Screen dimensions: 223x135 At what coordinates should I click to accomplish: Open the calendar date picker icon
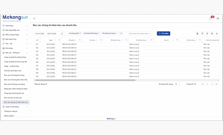62,34
